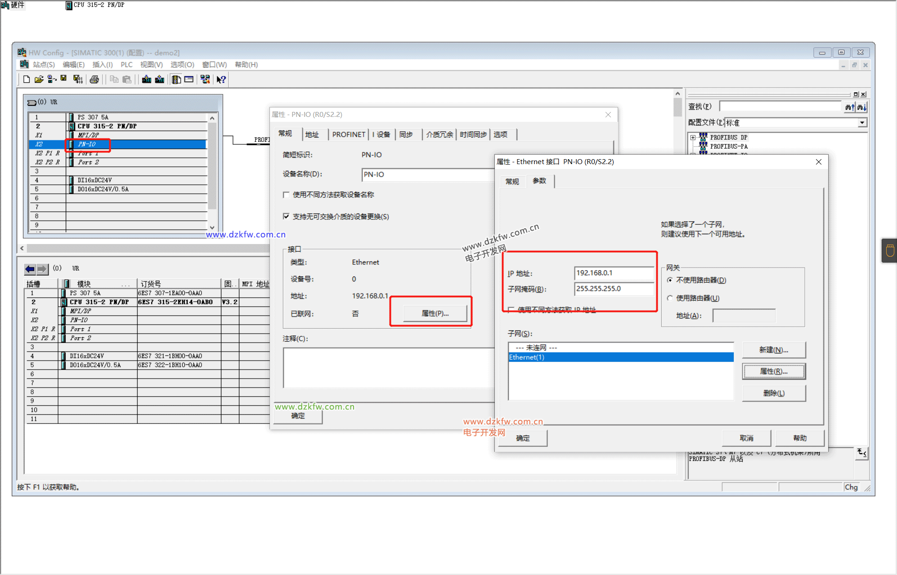Toggle 使用不同方法获取 IP 地址 checkbox
897x575 pixels.
point(511,310)
